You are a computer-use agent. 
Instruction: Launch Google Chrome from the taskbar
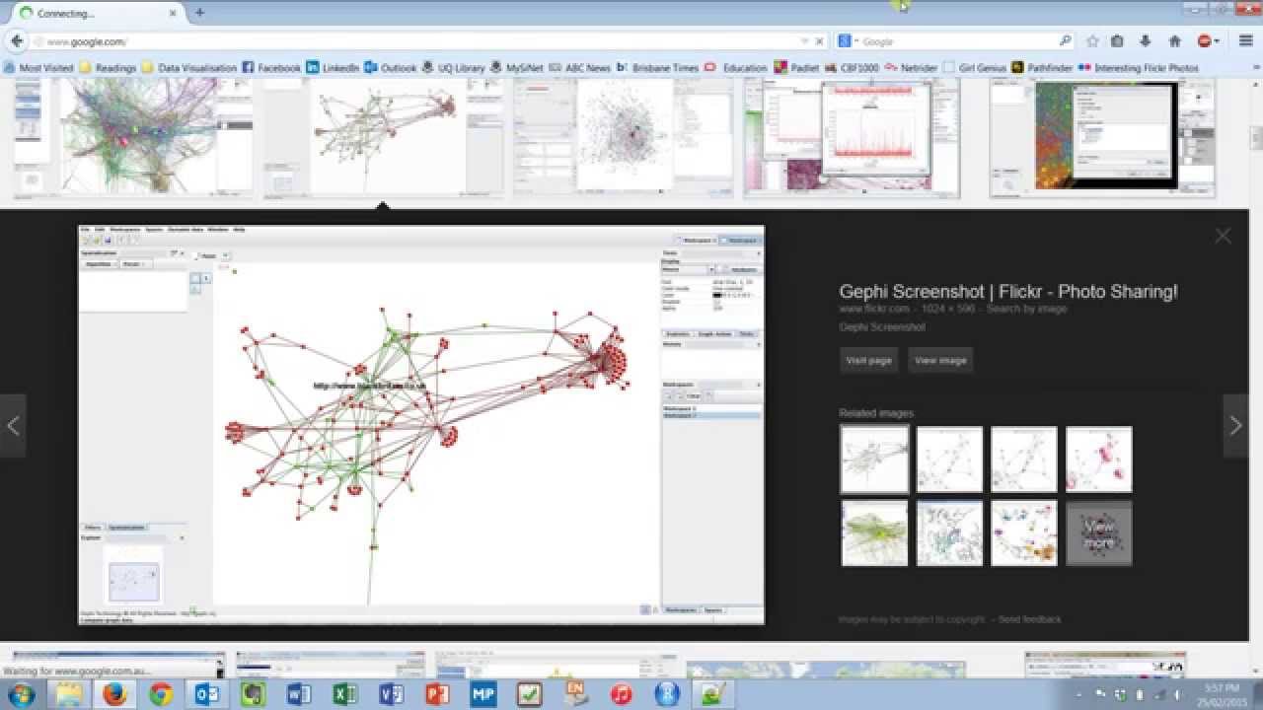point(161,694)
